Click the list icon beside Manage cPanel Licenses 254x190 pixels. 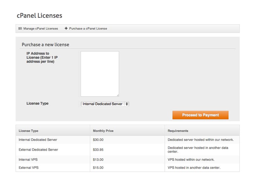point(20,28)
